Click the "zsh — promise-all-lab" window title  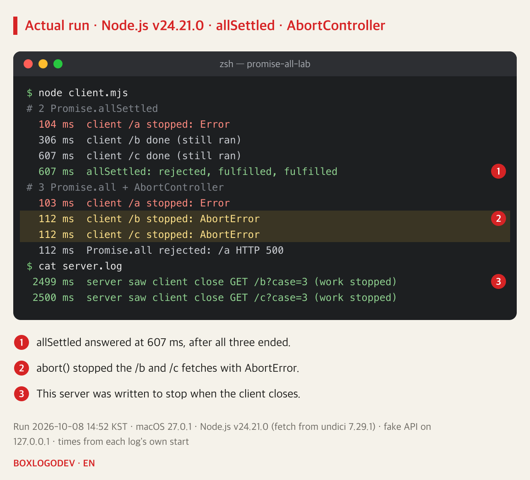[265, 64]
